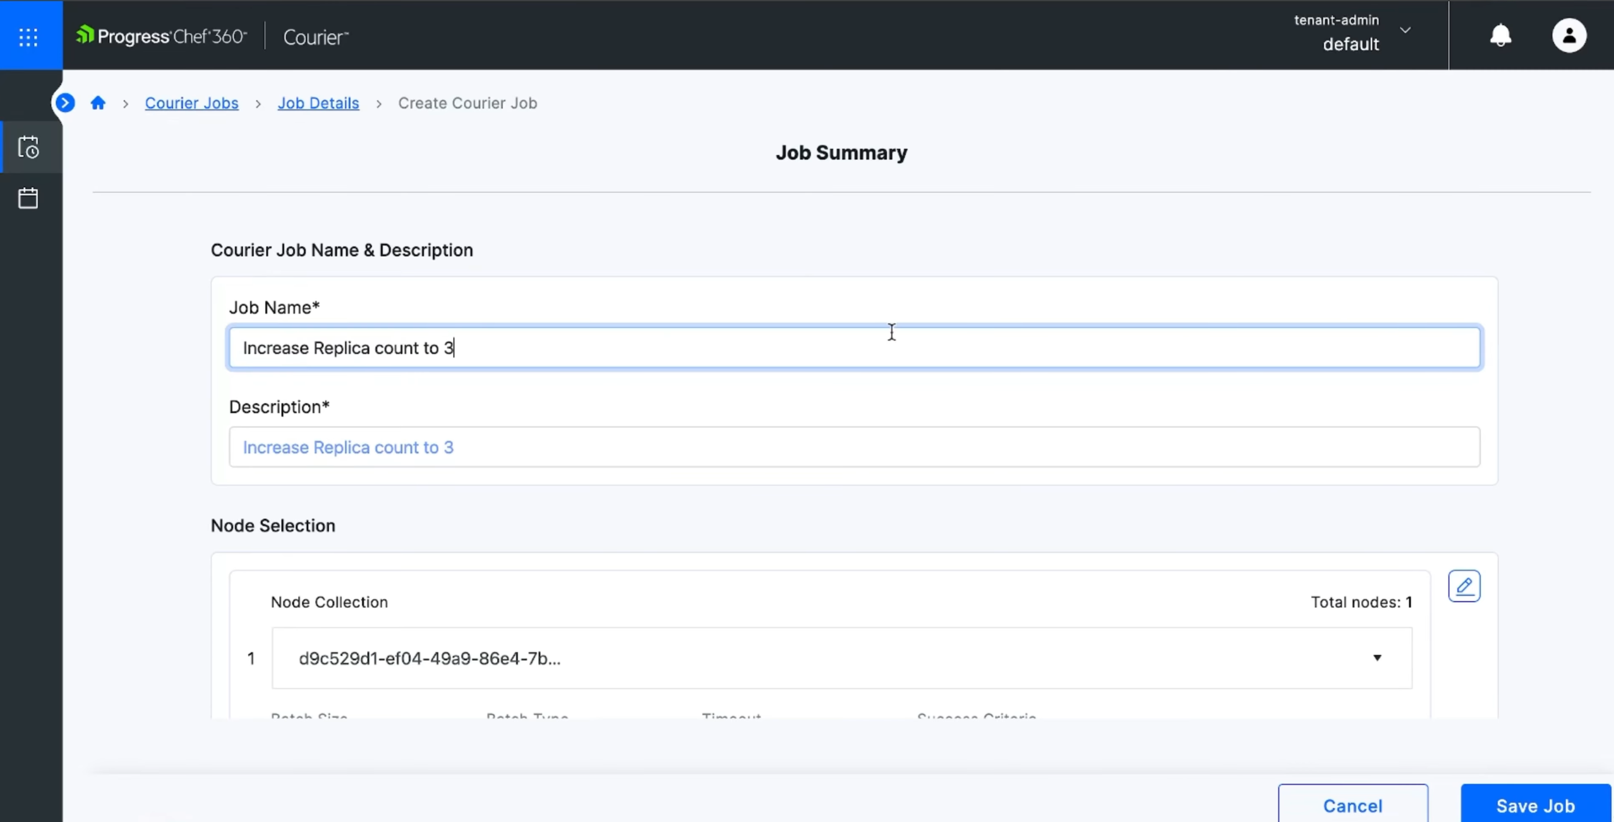Open scheduled jobs calendar-clock sidebar icon
Screen dimensions: 1614x822
28,147
